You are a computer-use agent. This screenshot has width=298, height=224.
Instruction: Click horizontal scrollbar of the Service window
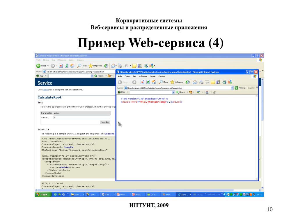136,190
